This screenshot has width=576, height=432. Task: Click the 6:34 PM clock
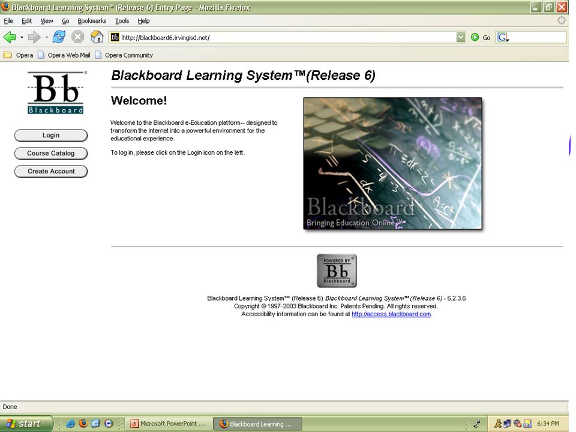[x=548, y=424]
